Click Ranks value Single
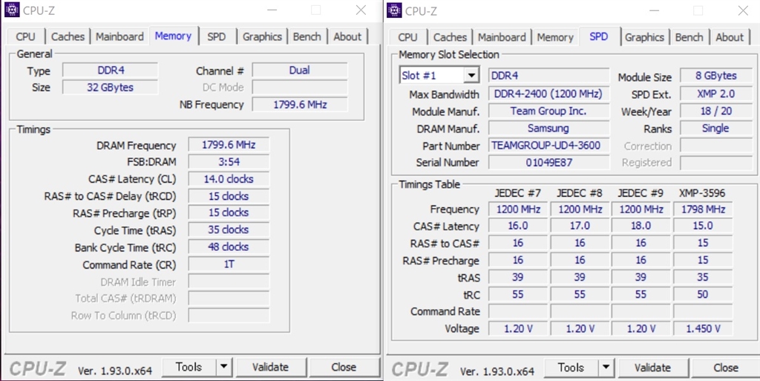Image resolution: width=760 pixels, height=381 pixels. click(x=716, y=128)
